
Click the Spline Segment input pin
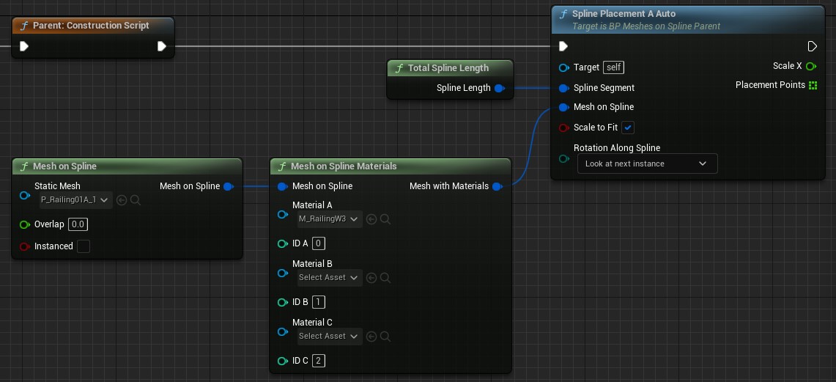pos(564,88)
